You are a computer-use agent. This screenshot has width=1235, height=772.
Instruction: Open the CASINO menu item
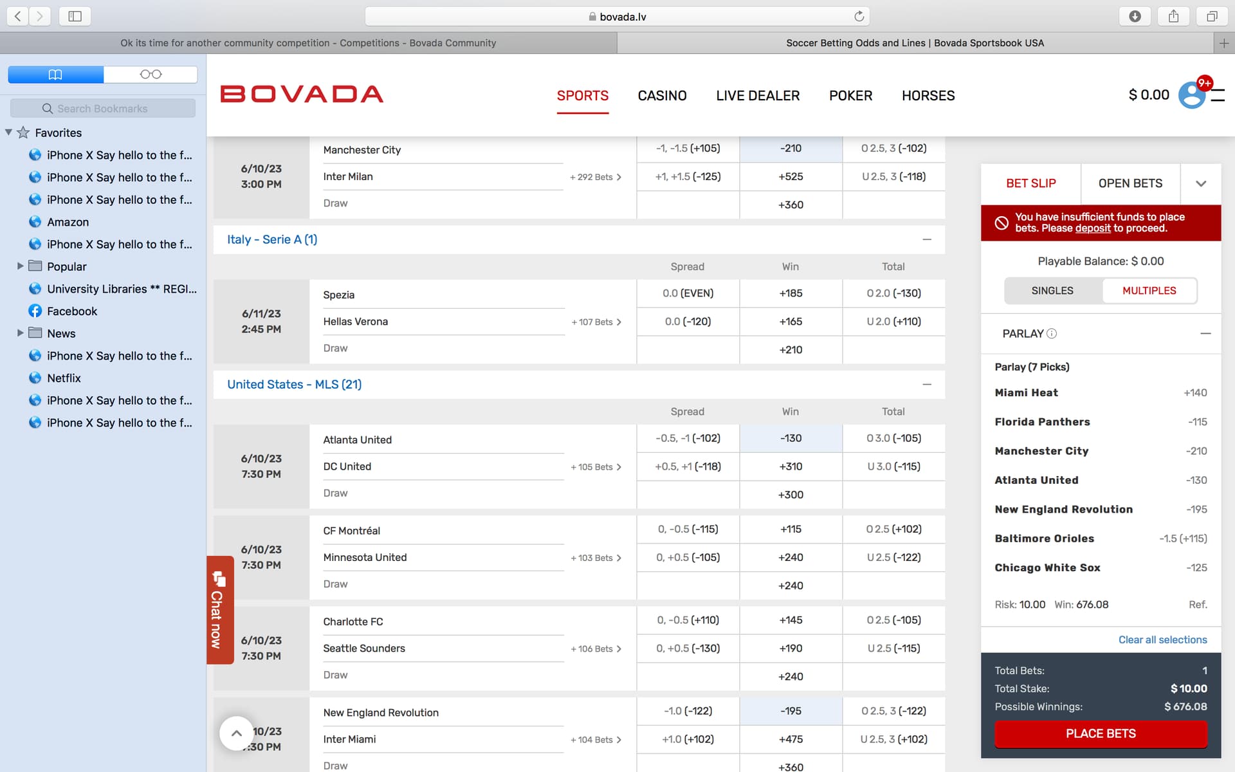click(x=662, y=96)
